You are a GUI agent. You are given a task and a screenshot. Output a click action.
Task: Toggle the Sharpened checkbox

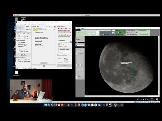pos(61,41)
